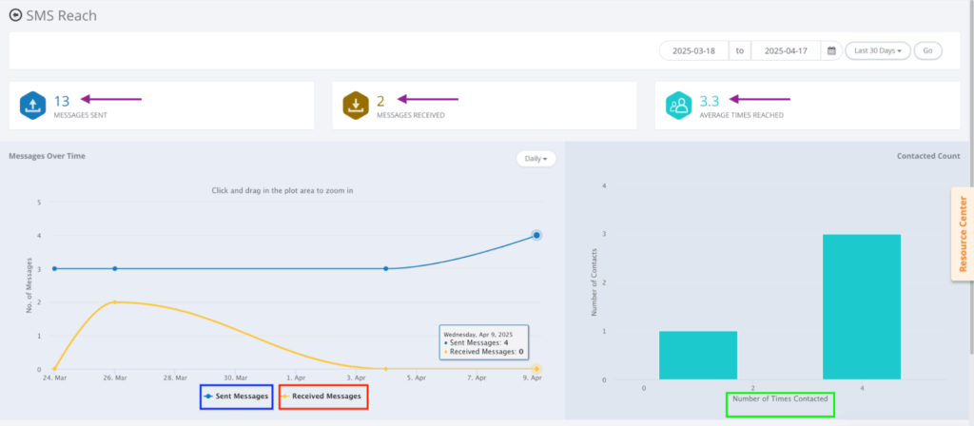
Task: Open the Resource Center side tab
Action: coord(963,234)
